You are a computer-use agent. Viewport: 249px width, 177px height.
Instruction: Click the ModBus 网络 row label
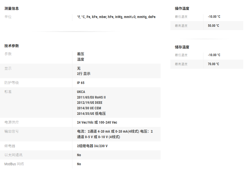tap(14, 164)
